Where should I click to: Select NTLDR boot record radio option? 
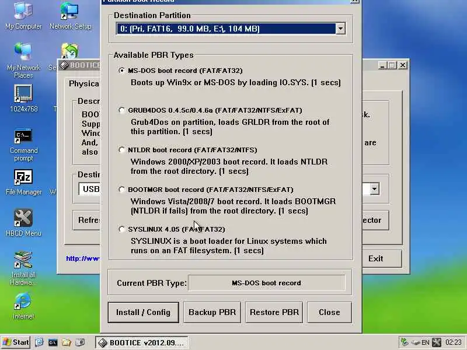tap(121, 150)
